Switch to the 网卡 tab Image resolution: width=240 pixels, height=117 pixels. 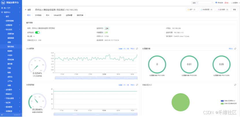click(x=48, y=15)
